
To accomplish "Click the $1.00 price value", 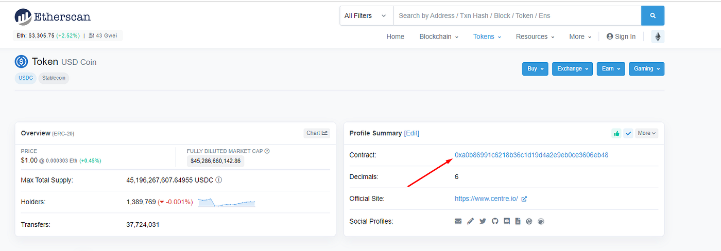I will point(30,160).
